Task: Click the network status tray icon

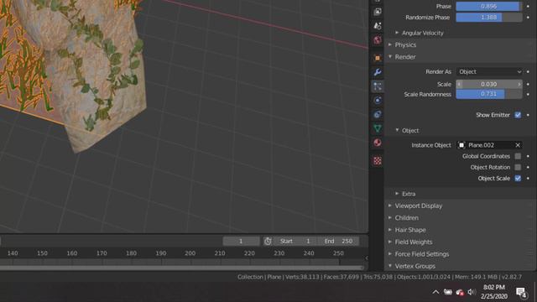Action: (460, 292)
